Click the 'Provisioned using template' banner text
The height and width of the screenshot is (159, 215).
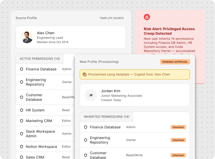pos(129,74)
